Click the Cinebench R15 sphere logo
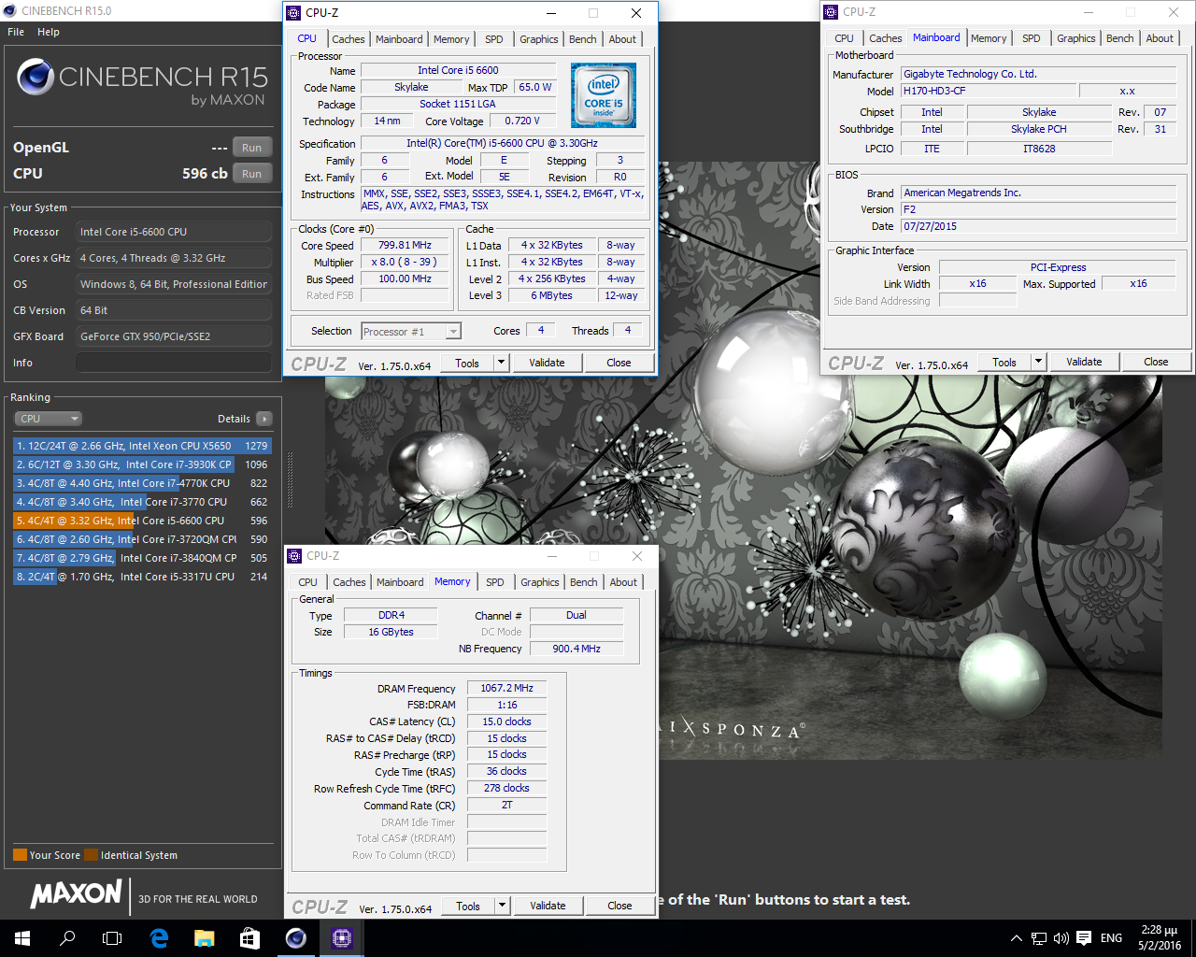Viewport: 1196px width, 957px height. click(x=35, y=77)
